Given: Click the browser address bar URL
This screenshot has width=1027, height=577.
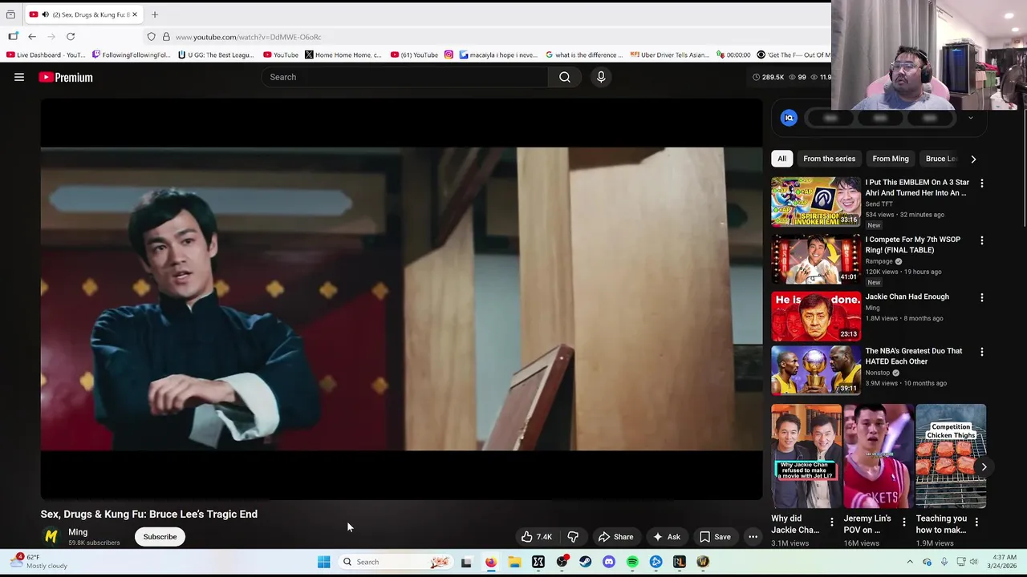Looking at the screenshot, I should coord(248,37).
